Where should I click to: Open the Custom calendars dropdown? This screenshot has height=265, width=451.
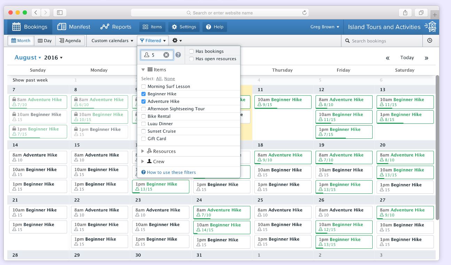click(112, 41)
